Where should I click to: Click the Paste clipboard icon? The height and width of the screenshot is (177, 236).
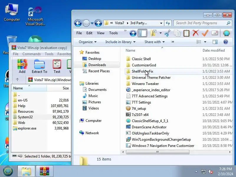point(186,33)
